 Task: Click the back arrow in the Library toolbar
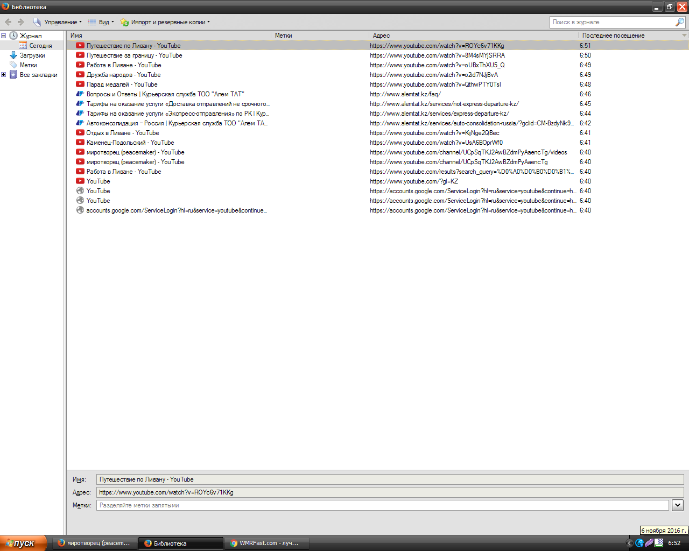[8, 22]
